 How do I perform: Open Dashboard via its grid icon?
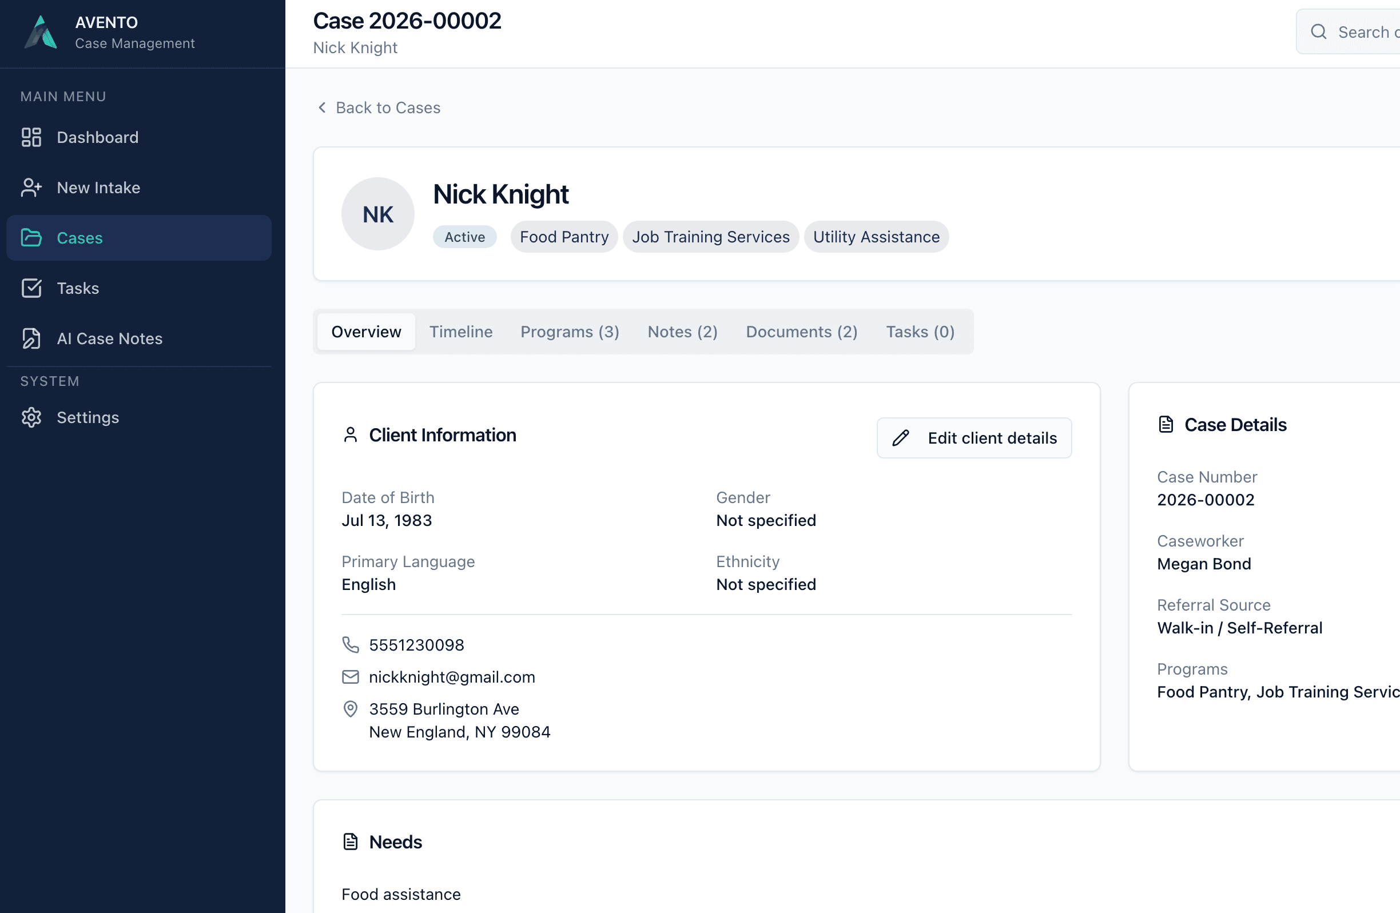[31, 137]
